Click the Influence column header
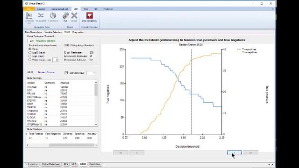 click(x=64, y=83)
